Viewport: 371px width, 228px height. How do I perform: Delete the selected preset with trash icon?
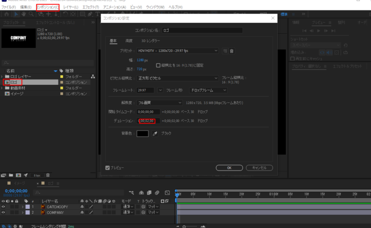[x=231, y=51]
